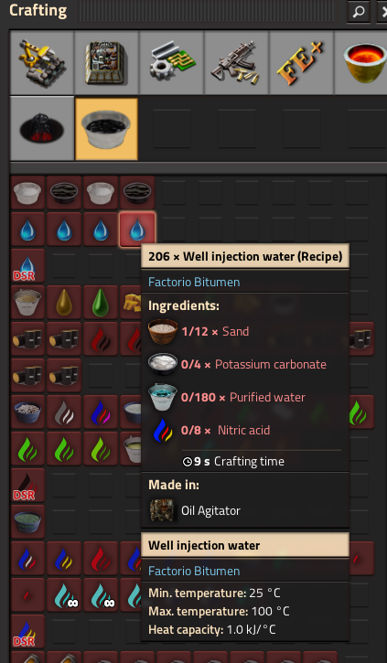The width and height of the screenshot is (387, 663).
Task: Select the highlighted Well injection water recipe
Action: [x=137, y=230]
